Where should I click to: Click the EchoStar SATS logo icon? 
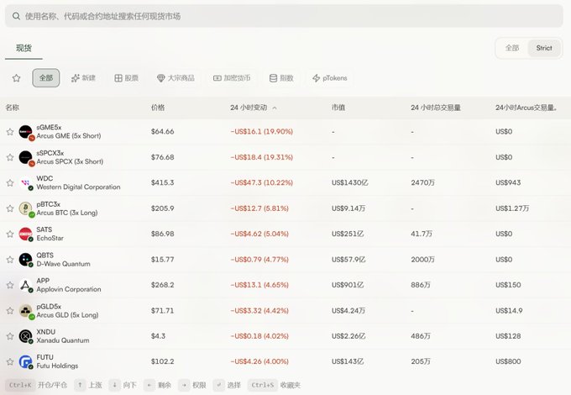coord(26,234)
